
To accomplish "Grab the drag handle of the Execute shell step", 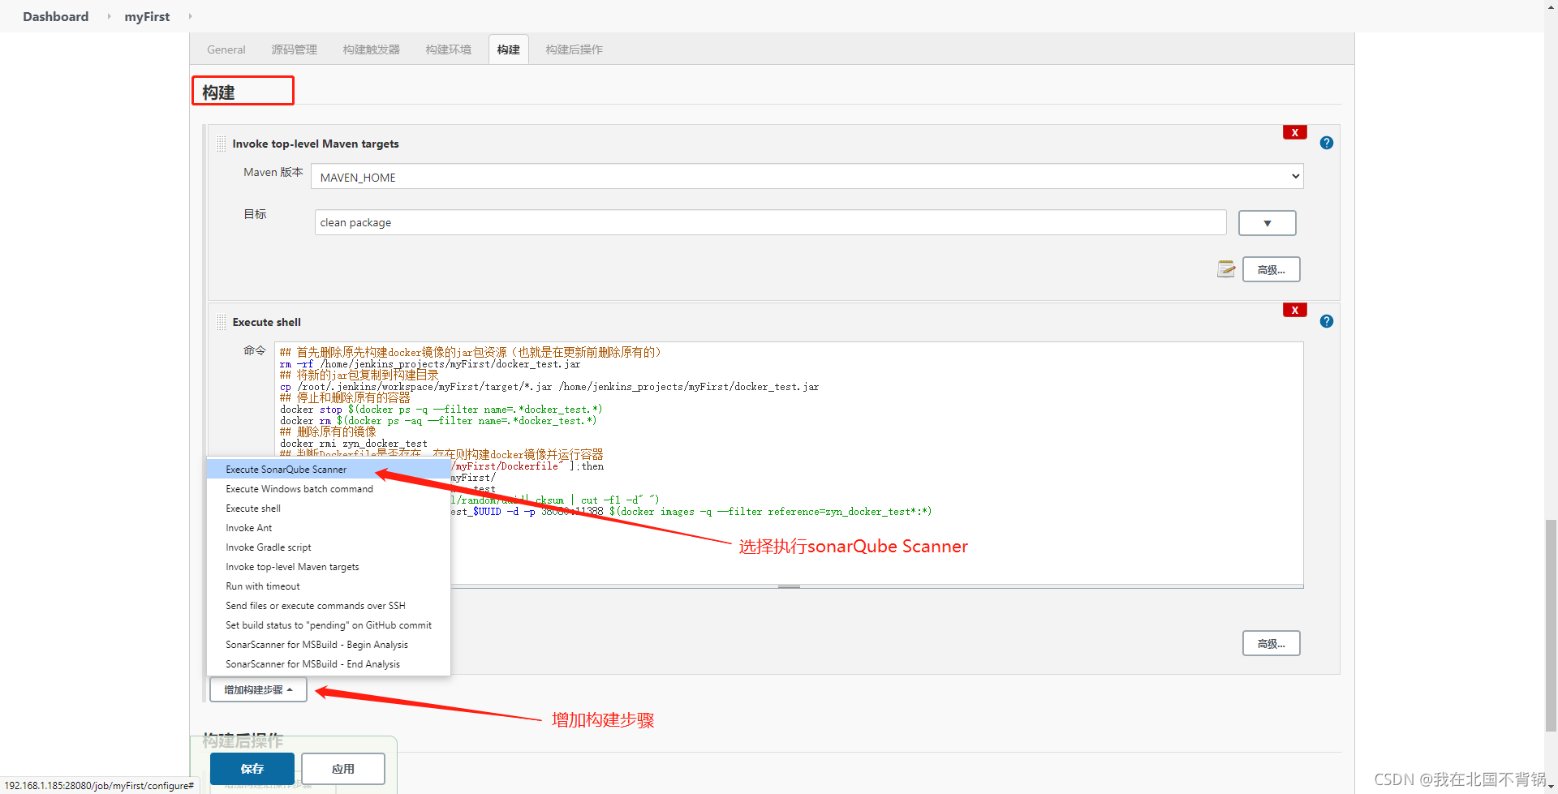I will [222, 322].
